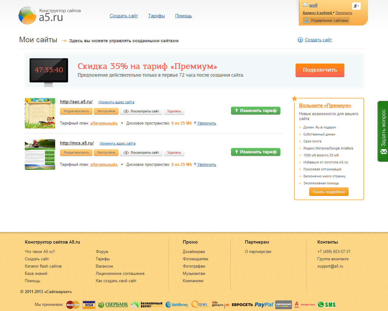Open the http://mcs.a5.ru/ link
Screen dimensions: 388x311
[x=77, y=143]
